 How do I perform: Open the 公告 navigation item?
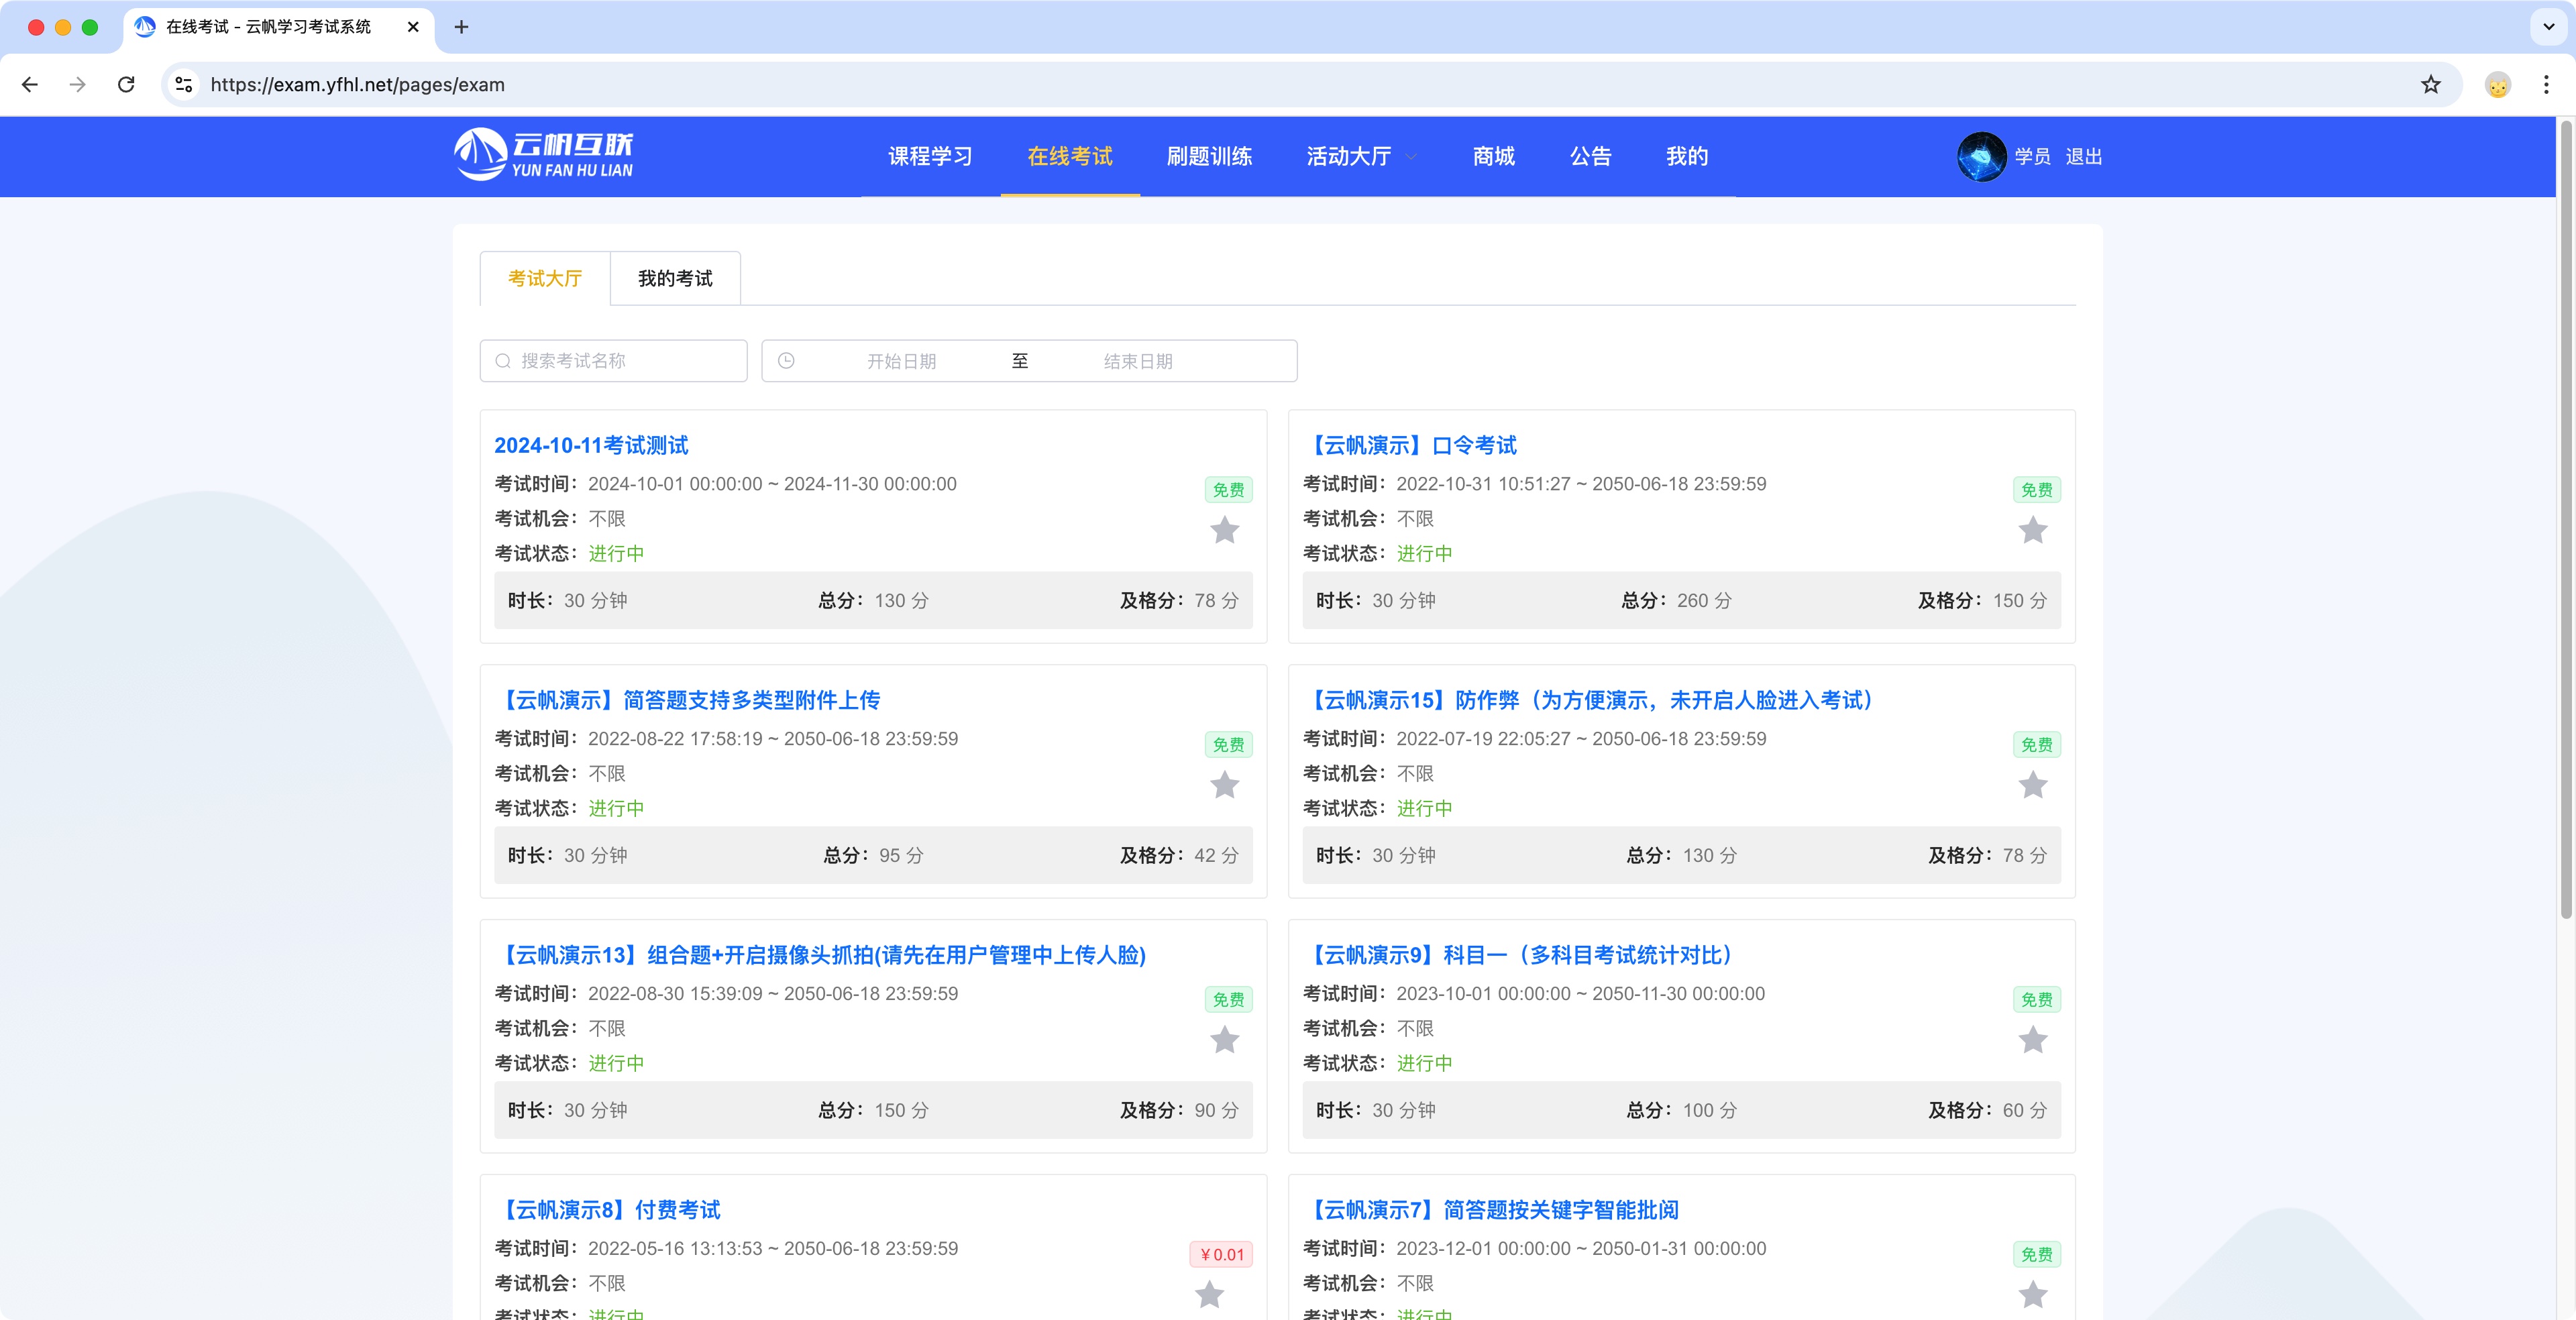(x=1590, y=157)
